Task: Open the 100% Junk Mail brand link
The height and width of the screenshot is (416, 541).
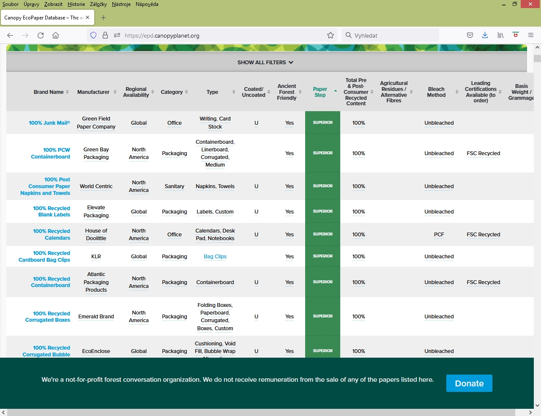Action: tap(49, 123)
